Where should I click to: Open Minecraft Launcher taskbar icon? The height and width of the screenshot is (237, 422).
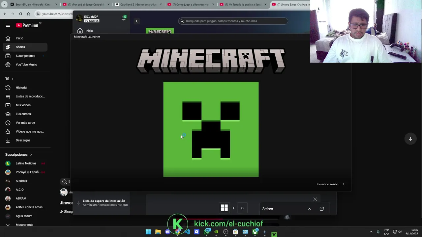(x=274, y=234)
